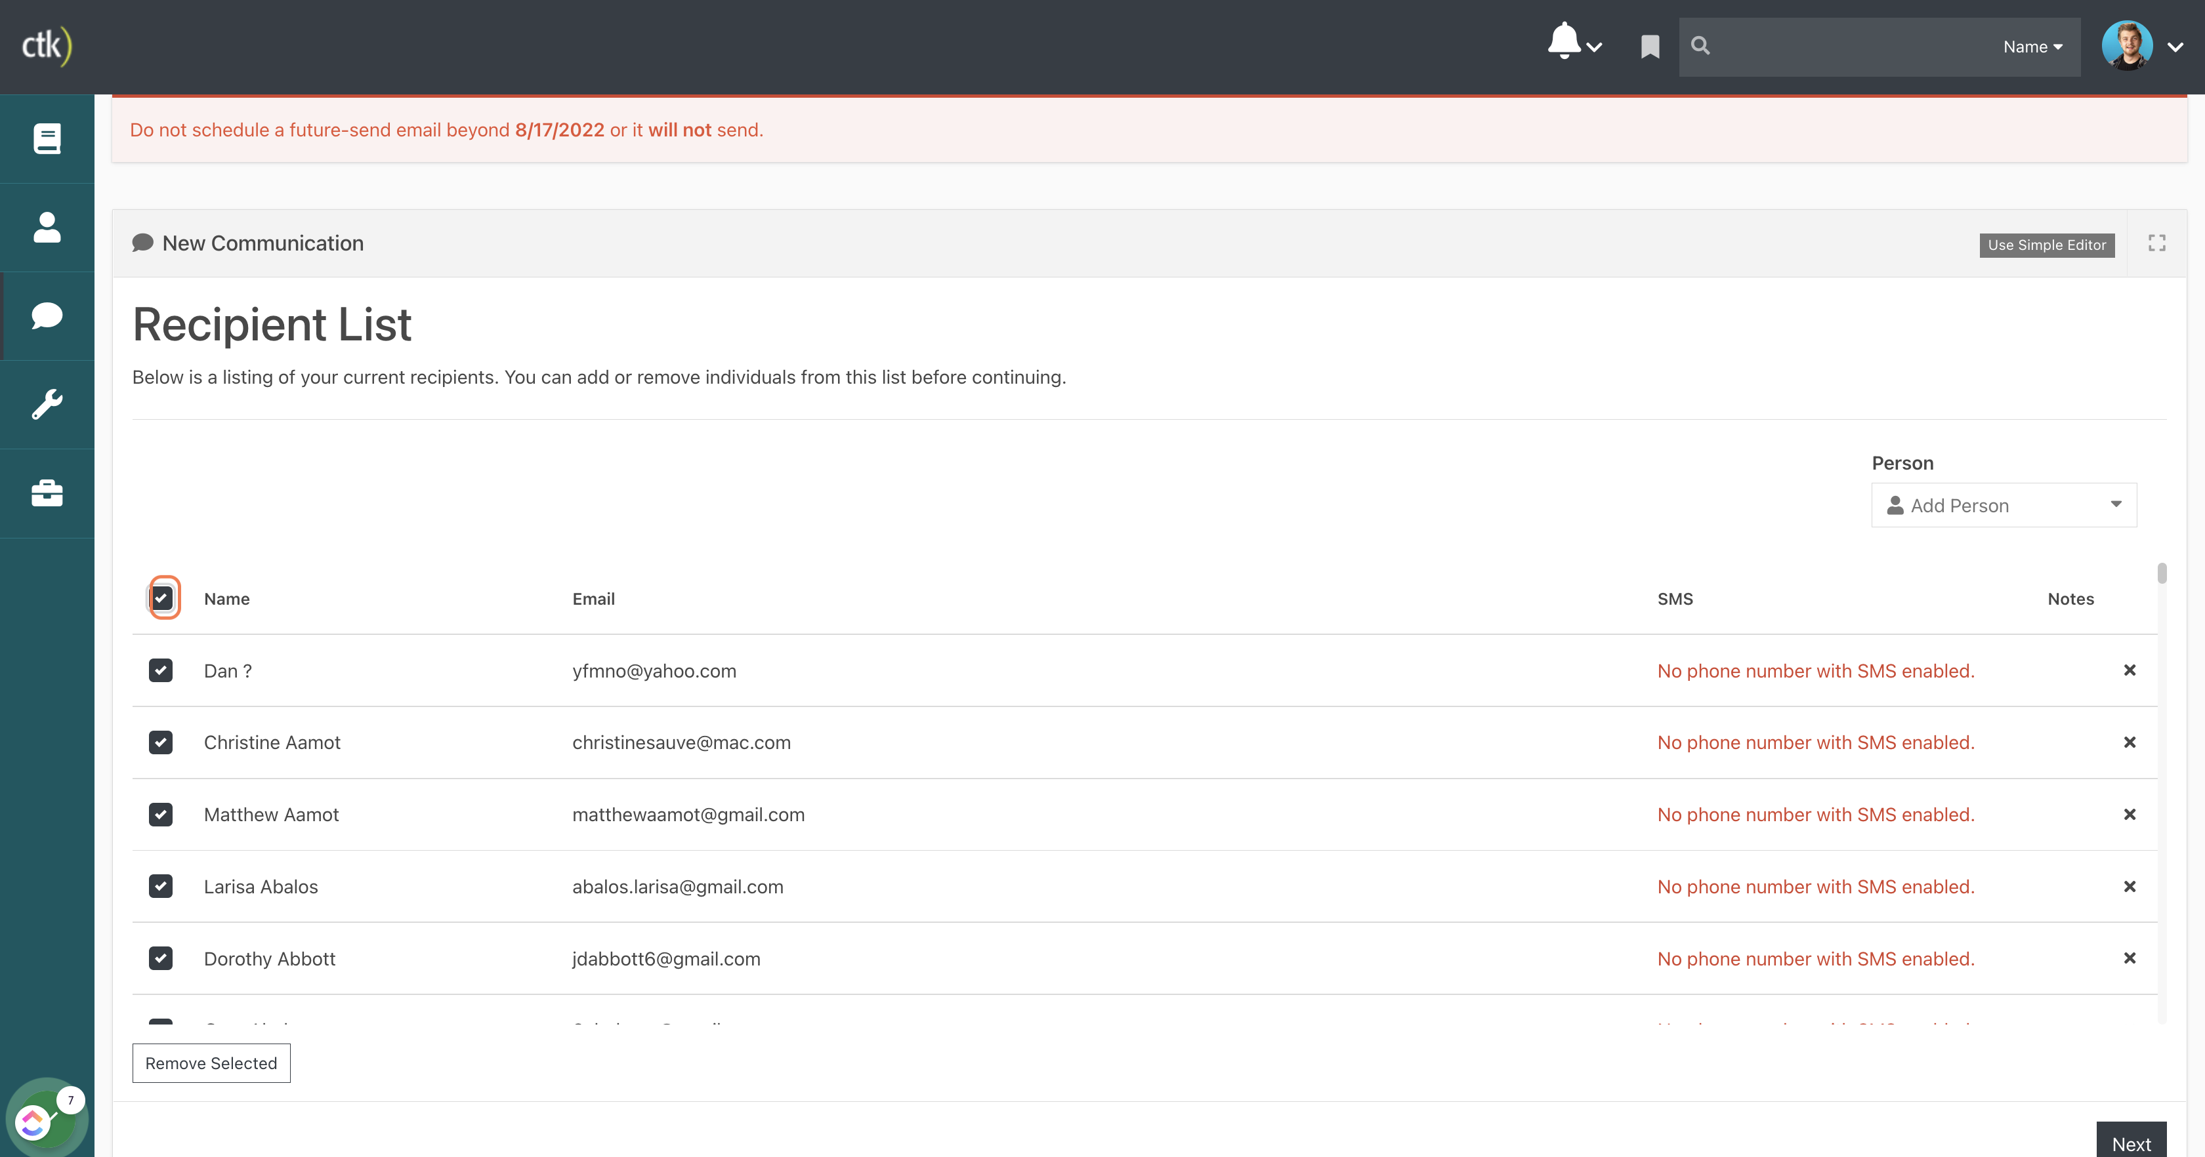Click the user avatar photo

(2127, 45)
